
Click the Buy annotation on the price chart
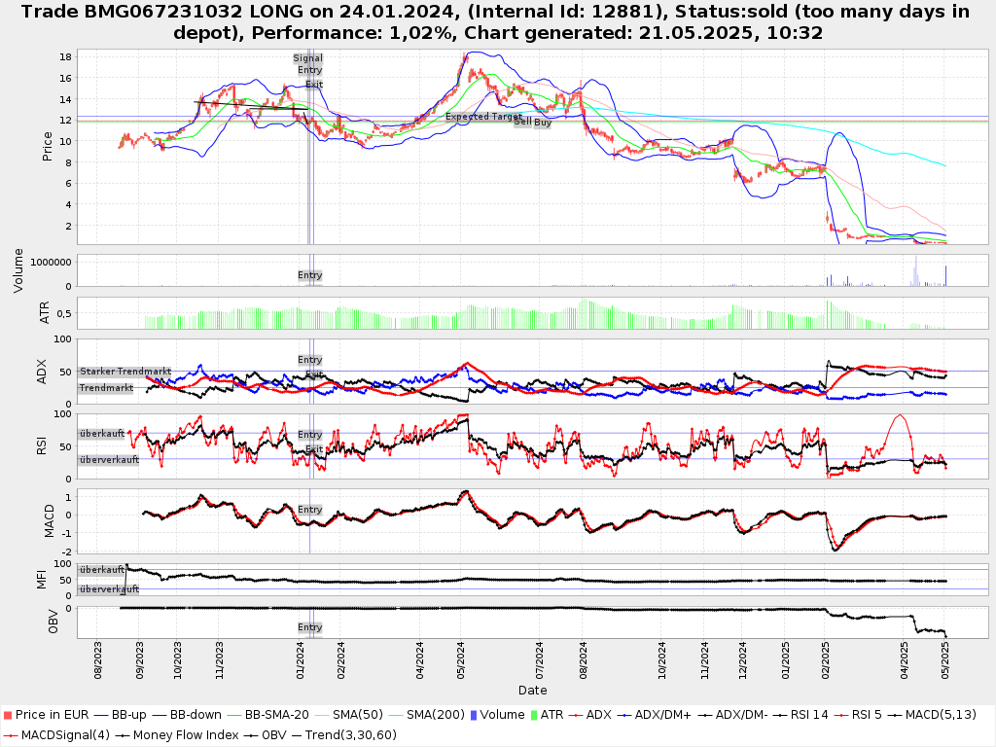pos(543,123)
